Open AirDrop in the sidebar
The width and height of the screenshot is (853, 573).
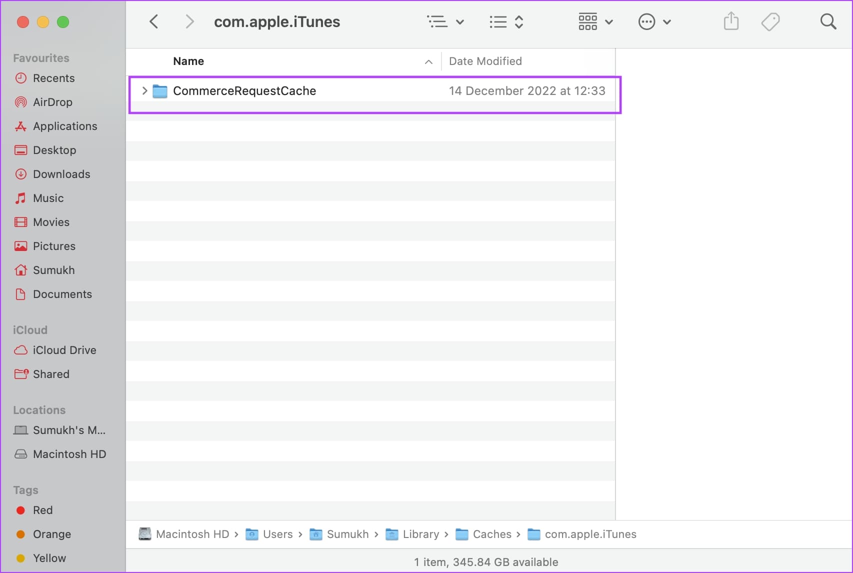pyautogui.click(x=52, y=102)
